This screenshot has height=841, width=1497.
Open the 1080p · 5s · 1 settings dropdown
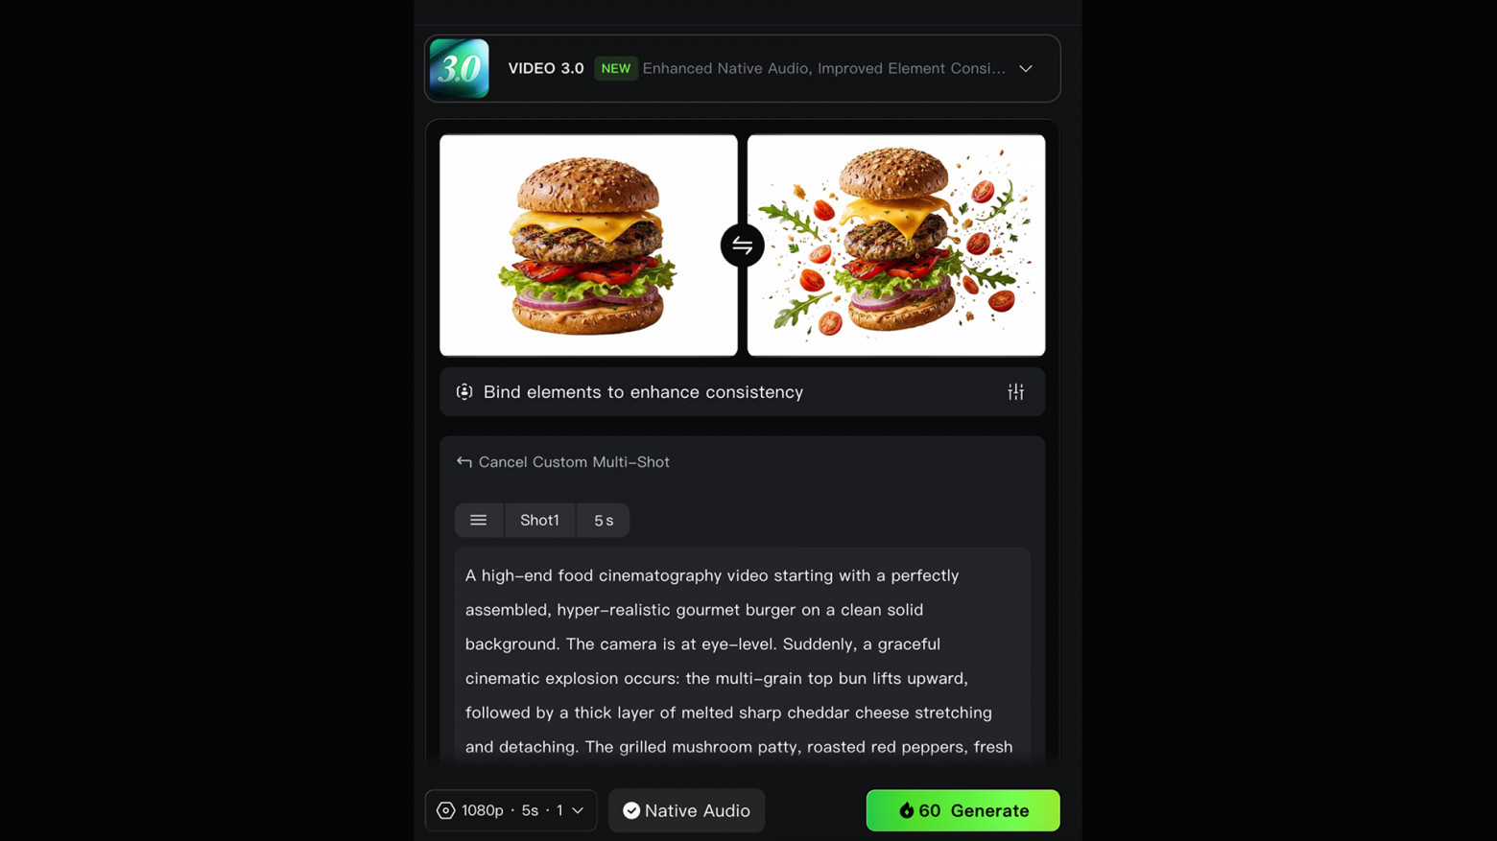[x=511, y=810]
